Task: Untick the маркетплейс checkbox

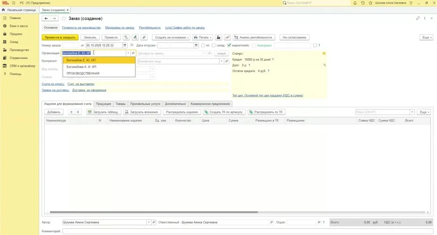Action: [x=229, y=45]
